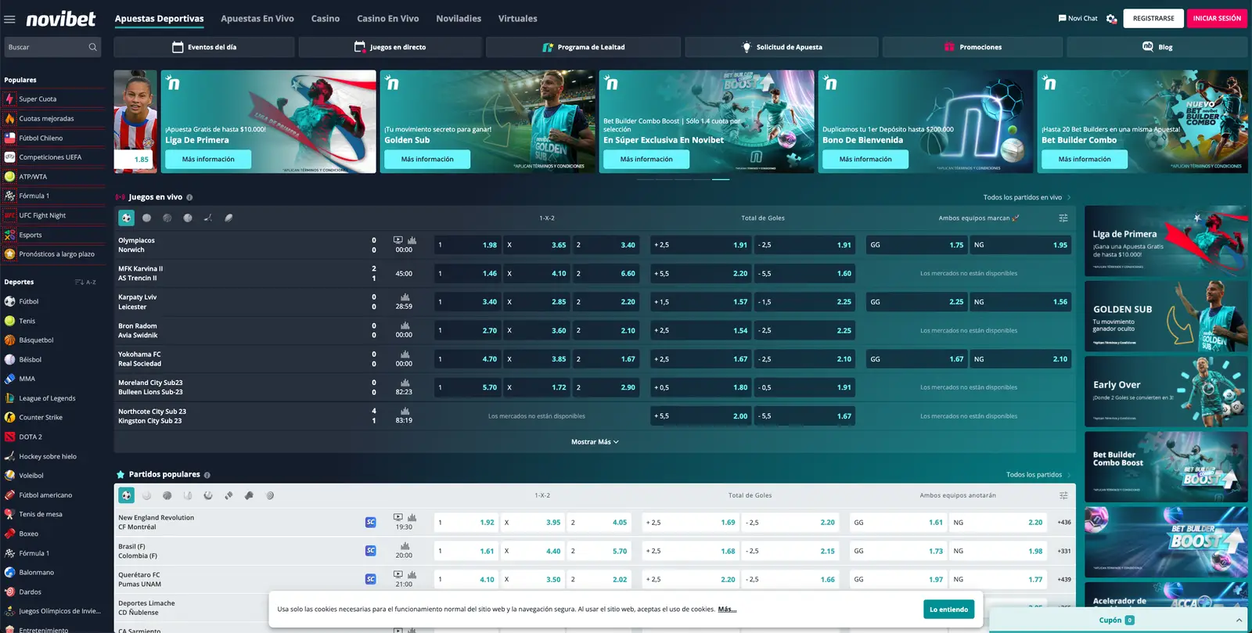The image size is (1252, 633).
Task: Open Promociones gift shortcut
Action: click(973, 47)
